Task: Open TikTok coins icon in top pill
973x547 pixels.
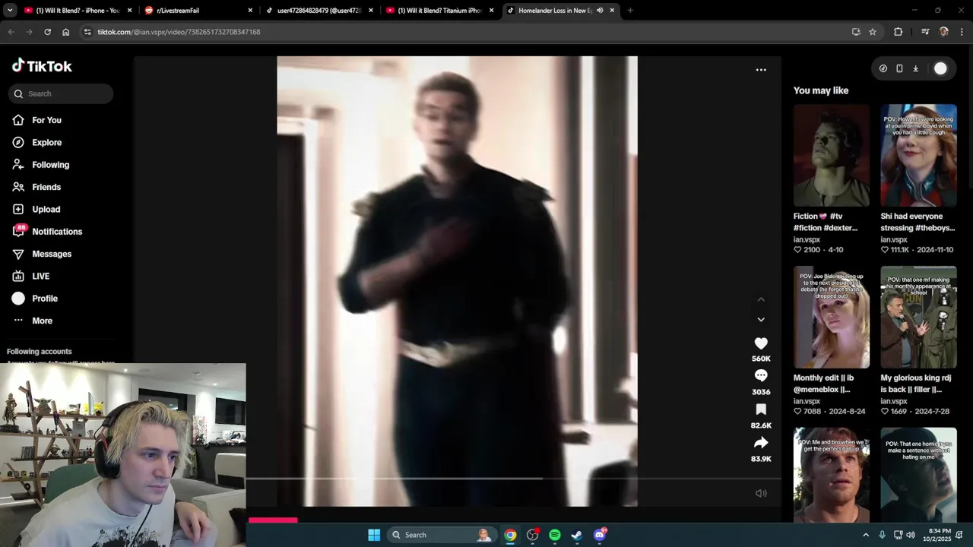Action: [883, 68]
